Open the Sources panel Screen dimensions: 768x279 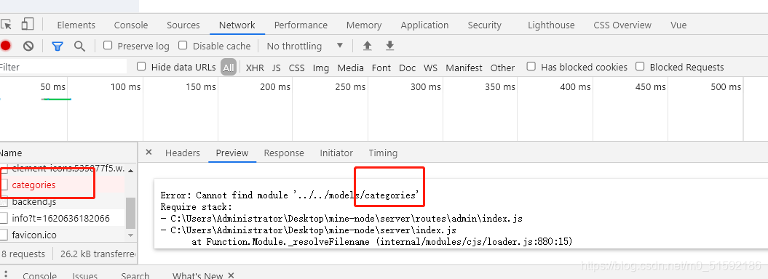[183, 25]
